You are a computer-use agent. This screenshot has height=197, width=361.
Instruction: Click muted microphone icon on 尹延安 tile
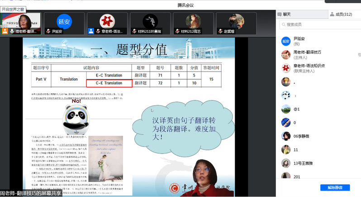[48, 31]
